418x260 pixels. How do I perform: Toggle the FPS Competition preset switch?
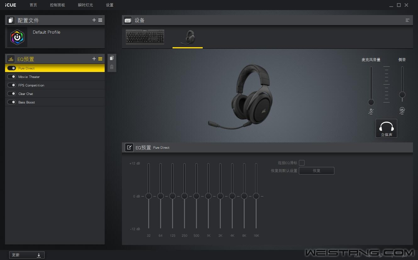pyautogui.click(x=12, y=85)
